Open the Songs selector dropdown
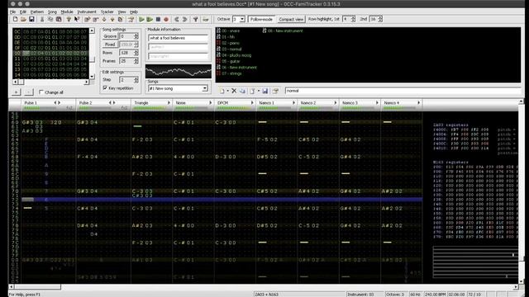 coord(205,88)
